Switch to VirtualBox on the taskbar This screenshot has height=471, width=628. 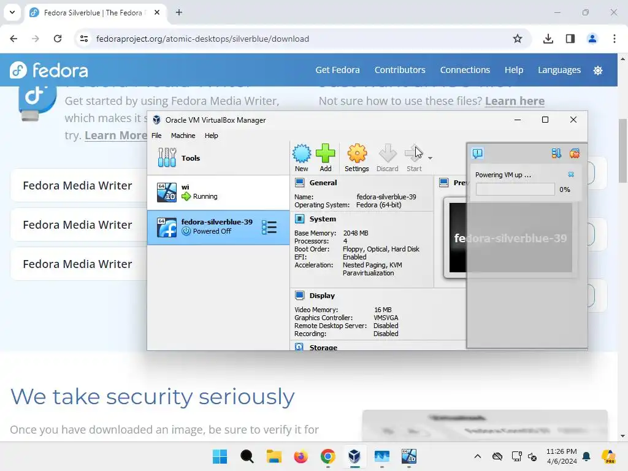[x=354, y=456]
